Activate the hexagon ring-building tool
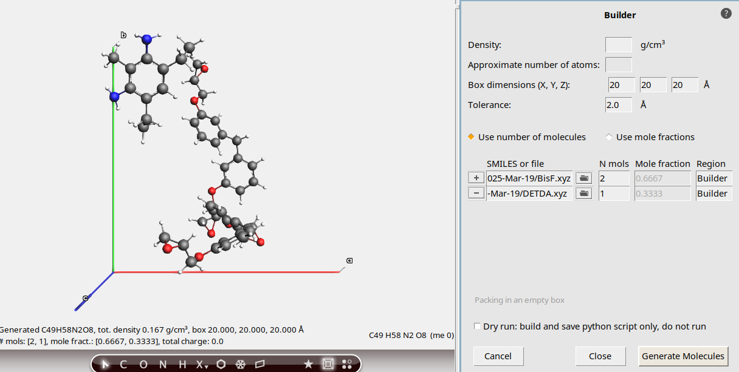 [x=221, y=364]
